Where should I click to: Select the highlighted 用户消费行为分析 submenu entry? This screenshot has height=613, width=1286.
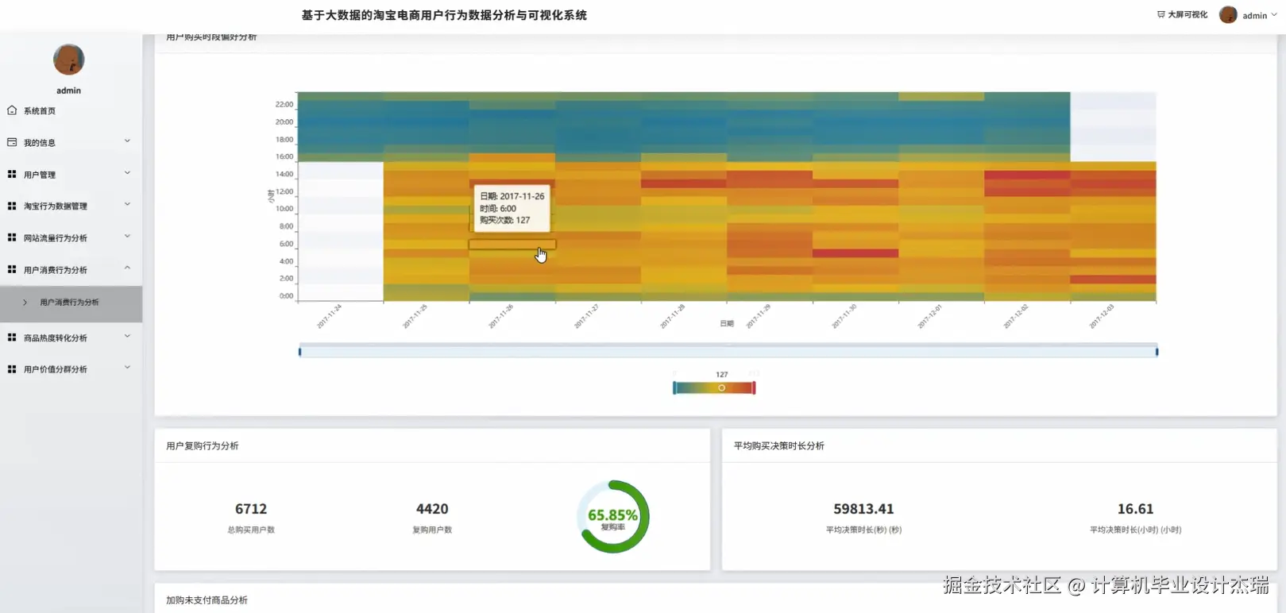coord(71,303)
